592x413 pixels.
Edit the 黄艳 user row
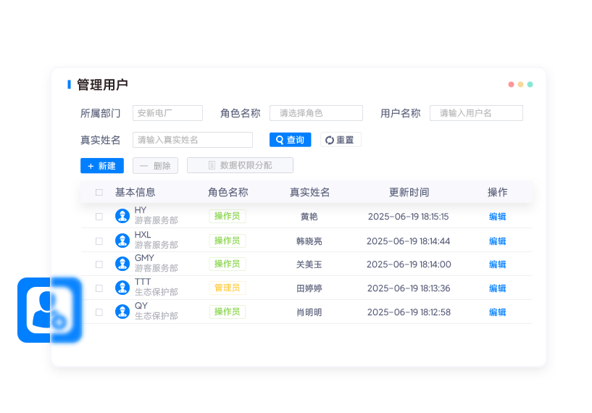coord(497,217)
